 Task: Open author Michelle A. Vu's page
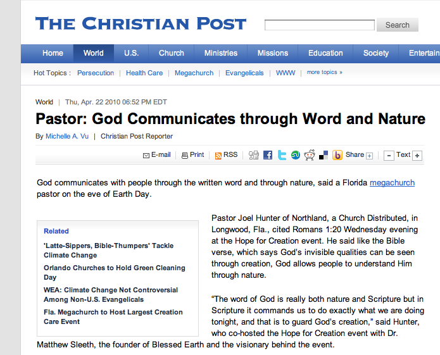pyautogui.click(x=67, y=136)
